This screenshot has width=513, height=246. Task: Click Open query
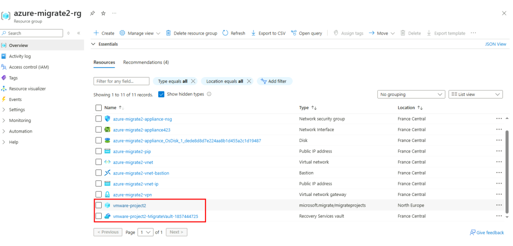point(307,33)
